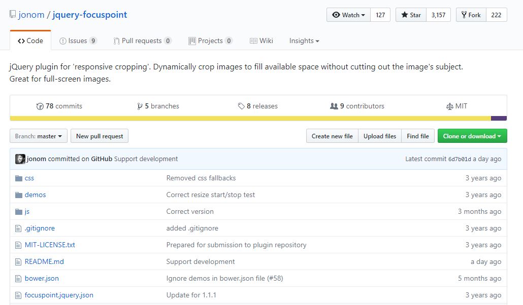Open the README.md file
523x305 pixels.
[44, 262]
